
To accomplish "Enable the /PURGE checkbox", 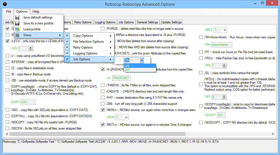I will point(103,29).
